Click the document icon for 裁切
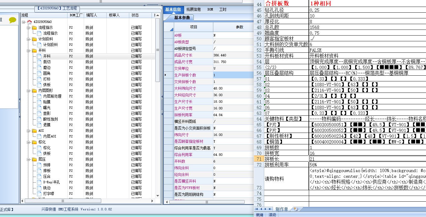 pyautogui.click(x=39, y=62)
